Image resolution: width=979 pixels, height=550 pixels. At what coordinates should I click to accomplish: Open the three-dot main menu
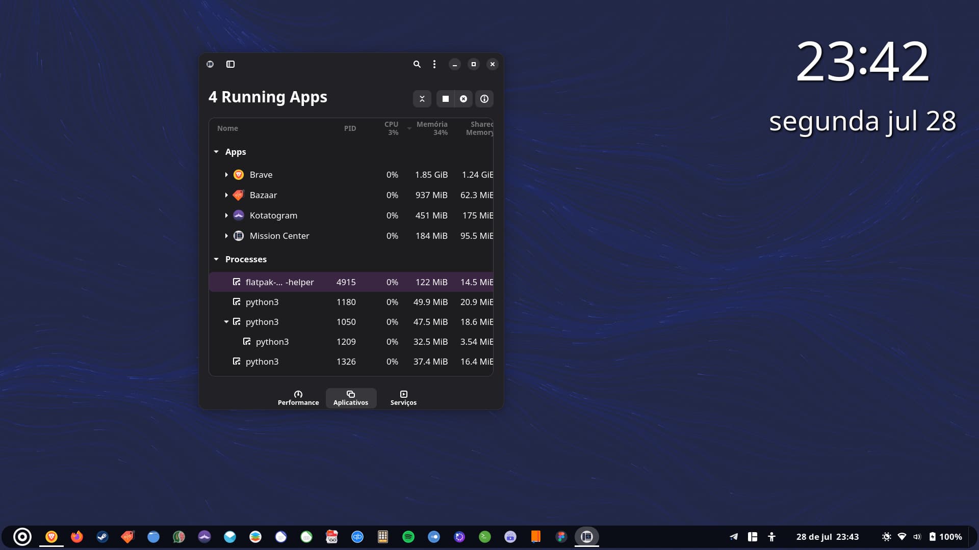(x=434, y=64)
